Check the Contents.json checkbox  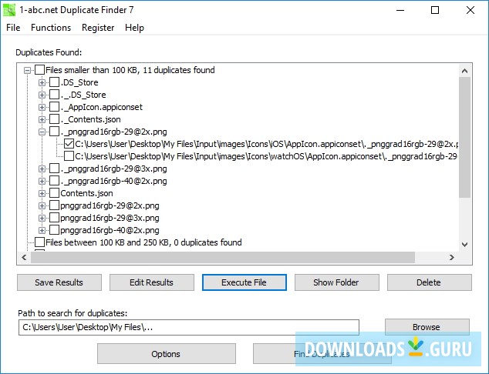pos(54,193)
